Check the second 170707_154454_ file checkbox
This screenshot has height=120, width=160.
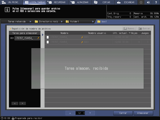(48, 42)
